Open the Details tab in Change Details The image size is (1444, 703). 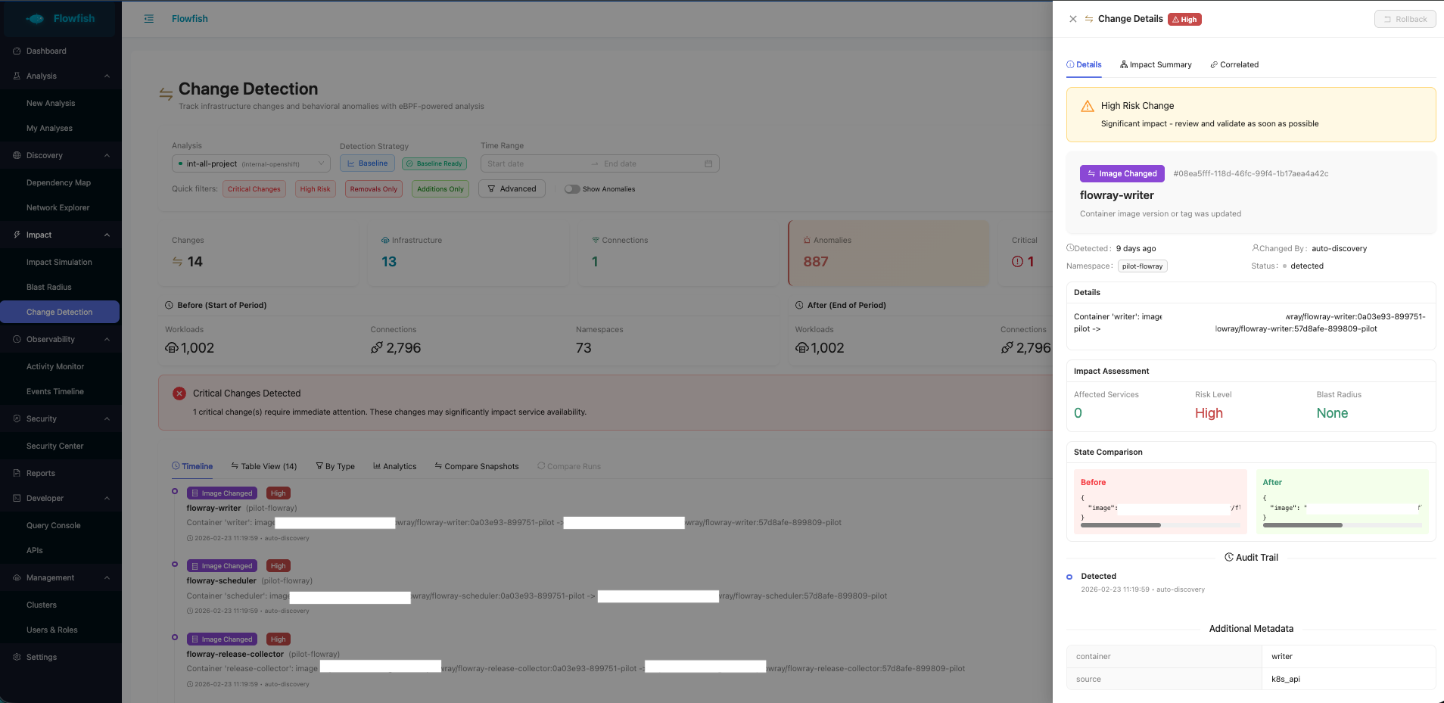pos(1084,64)
